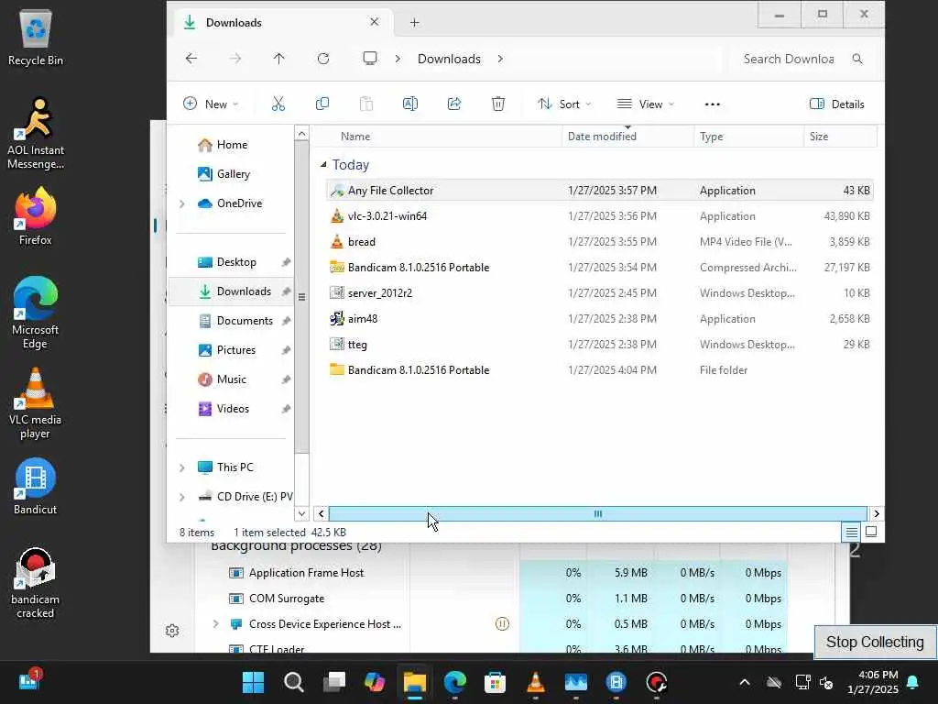
Task: Click the VLC cone on taskbar
Action: (x=535, y=682)
